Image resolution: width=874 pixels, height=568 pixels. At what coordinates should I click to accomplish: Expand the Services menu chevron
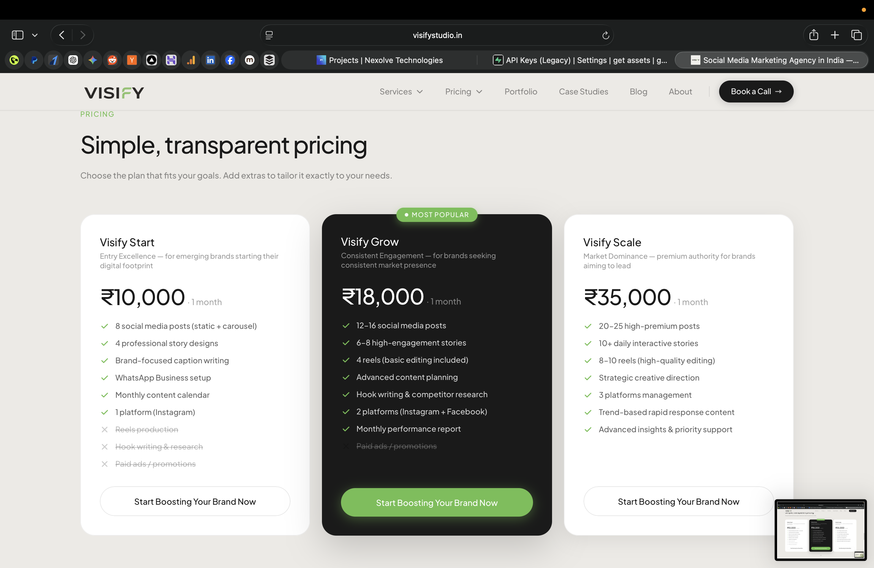coord(420,92)
